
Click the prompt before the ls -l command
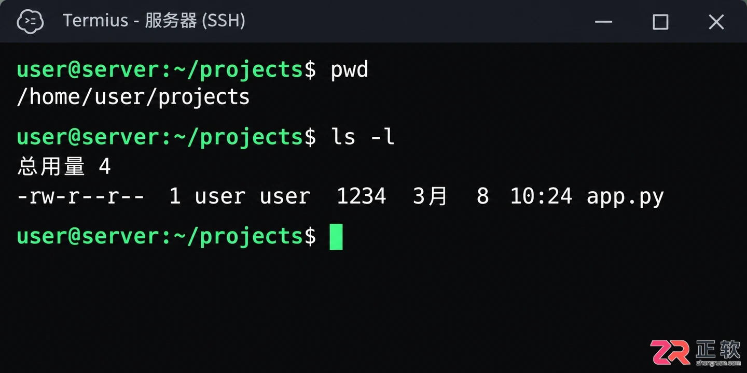tap(167, 137)
